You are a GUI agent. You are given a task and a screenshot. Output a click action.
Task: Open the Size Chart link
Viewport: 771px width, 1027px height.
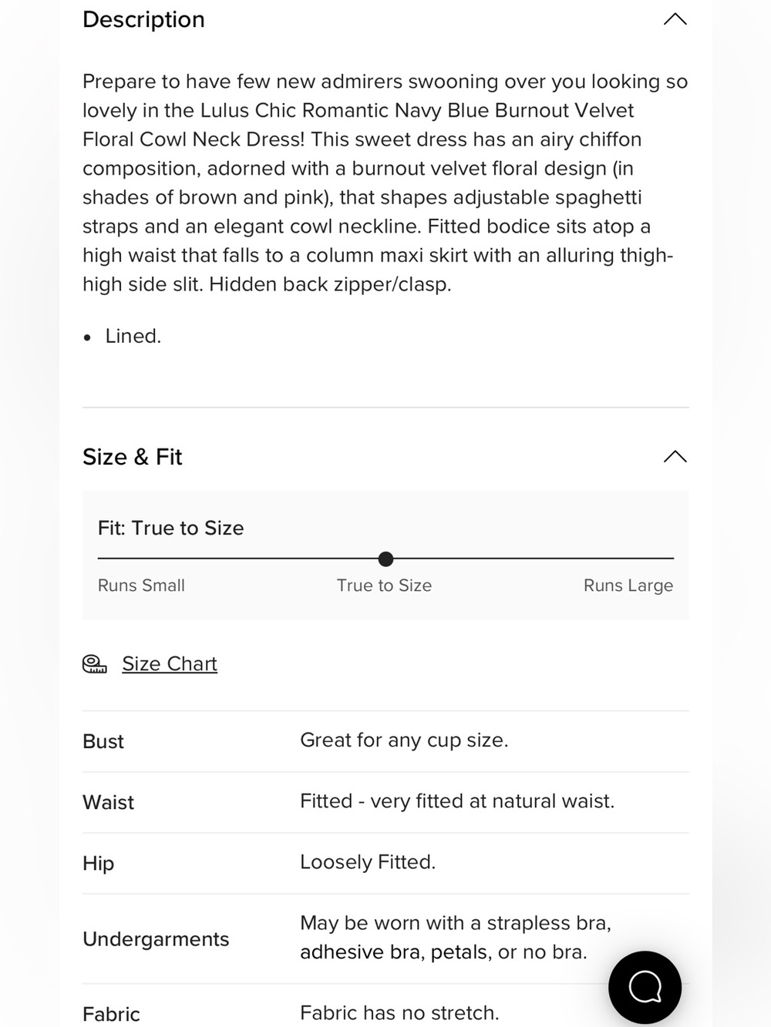click(x=170, y=663)
